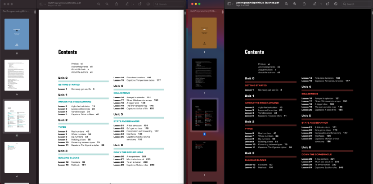Toggle sidebar view in the inverted PDF window
This screenshot has width=373, height=184.
(x=229, y=4)
